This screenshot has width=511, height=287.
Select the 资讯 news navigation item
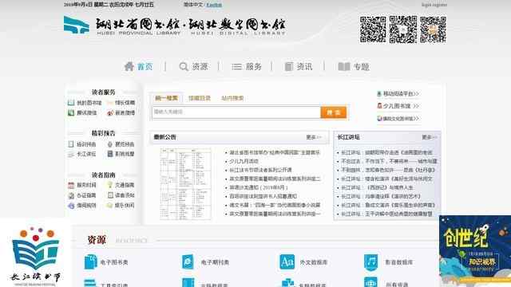click(x=299, y=67)
